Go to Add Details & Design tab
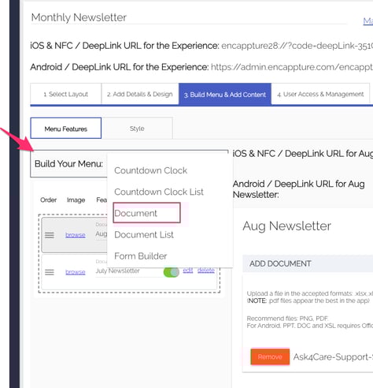This screenshot has width=373, height=388. (x=140, y=94)
